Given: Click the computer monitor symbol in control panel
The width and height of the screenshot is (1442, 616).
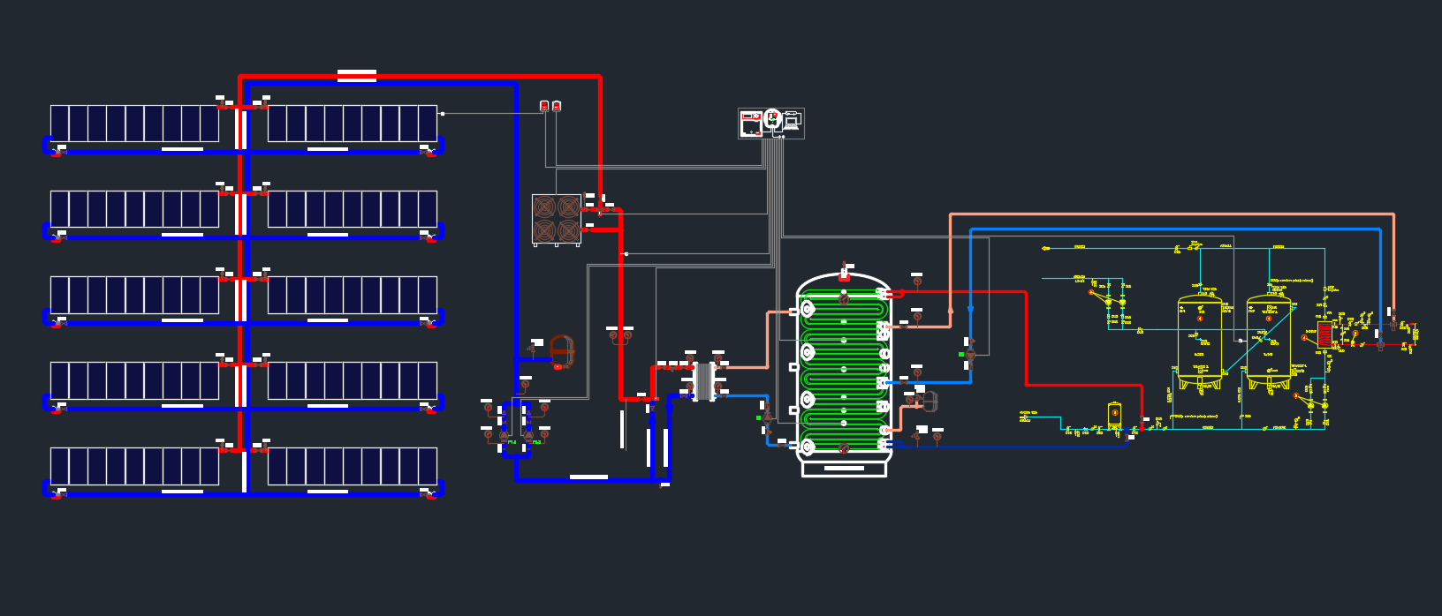Looking at the screenshot, I should click(792, 122).
